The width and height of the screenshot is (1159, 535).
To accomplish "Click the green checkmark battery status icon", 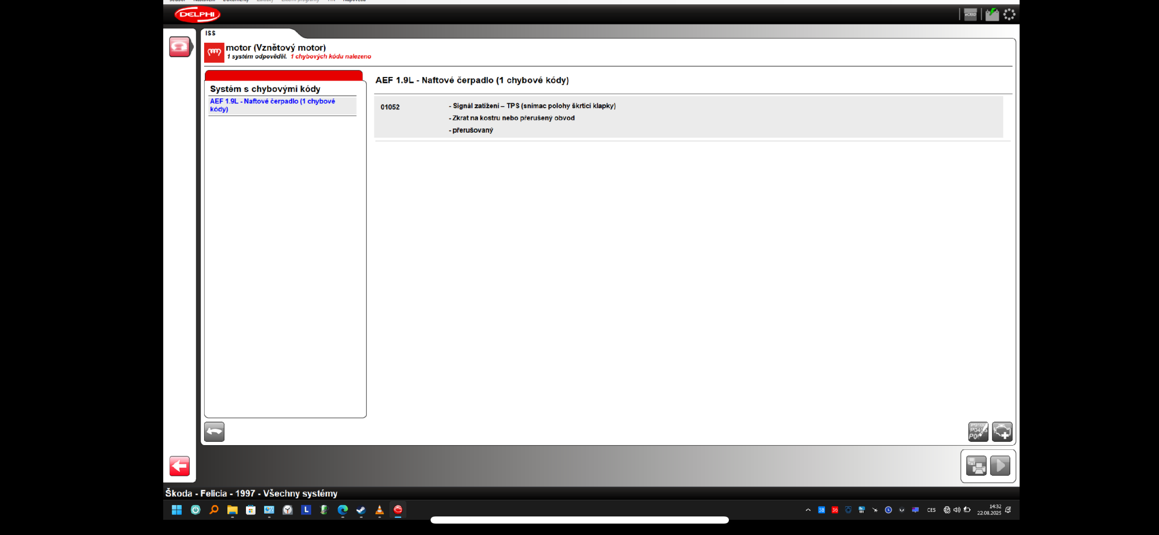I will (x=992, y=14).
